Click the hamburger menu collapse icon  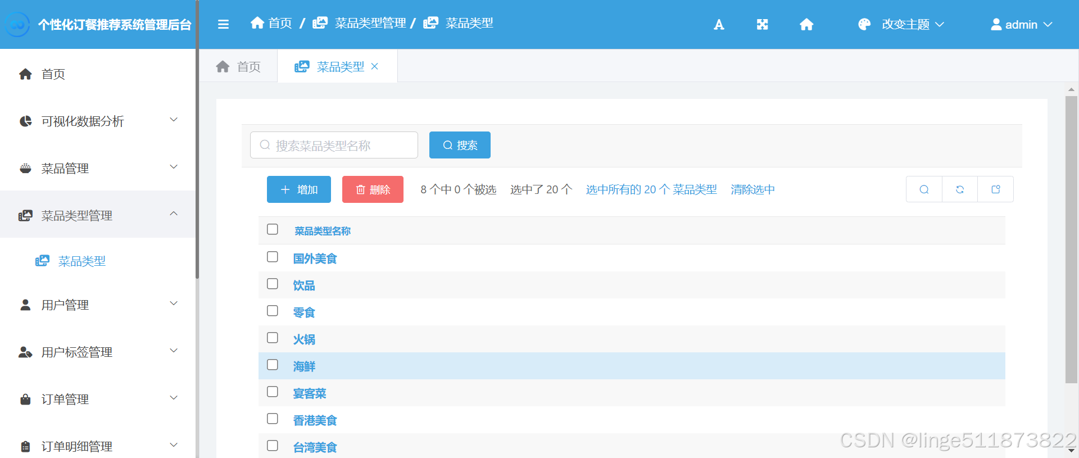[x=223, y=24]
